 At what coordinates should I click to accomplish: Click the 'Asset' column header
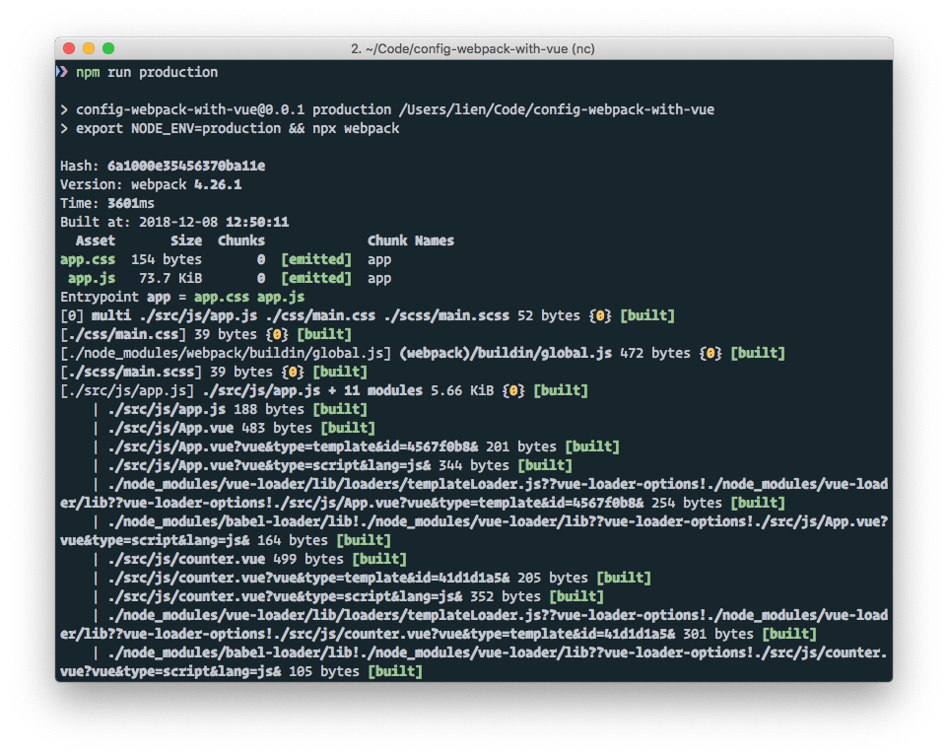(x=95, y=240)
